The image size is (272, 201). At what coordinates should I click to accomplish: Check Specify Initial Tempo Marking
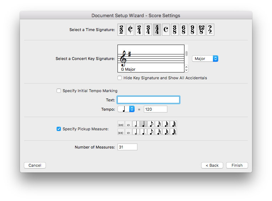point(59,91)
